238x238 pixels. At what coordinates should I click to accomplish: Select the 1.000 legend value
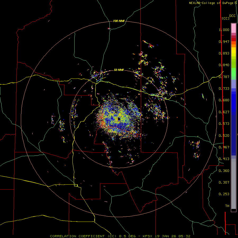pyautogui.click(x=224, y=30)
